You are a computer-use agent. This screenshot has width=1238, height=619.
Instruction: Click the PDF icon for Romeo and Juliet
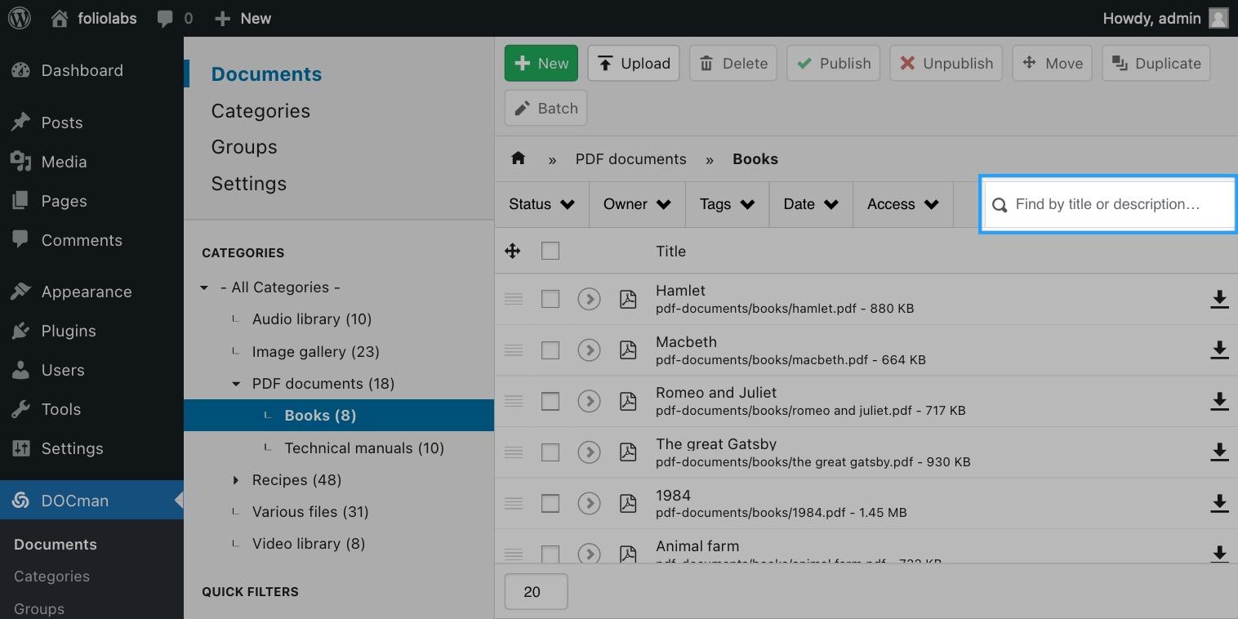coord(628,401)
